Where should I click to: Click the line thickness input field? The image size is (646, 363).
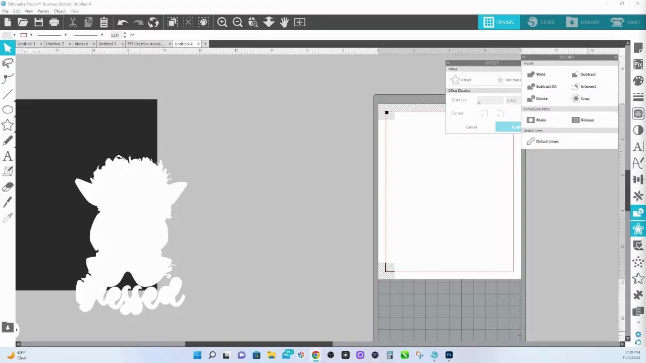coord(115,35)
